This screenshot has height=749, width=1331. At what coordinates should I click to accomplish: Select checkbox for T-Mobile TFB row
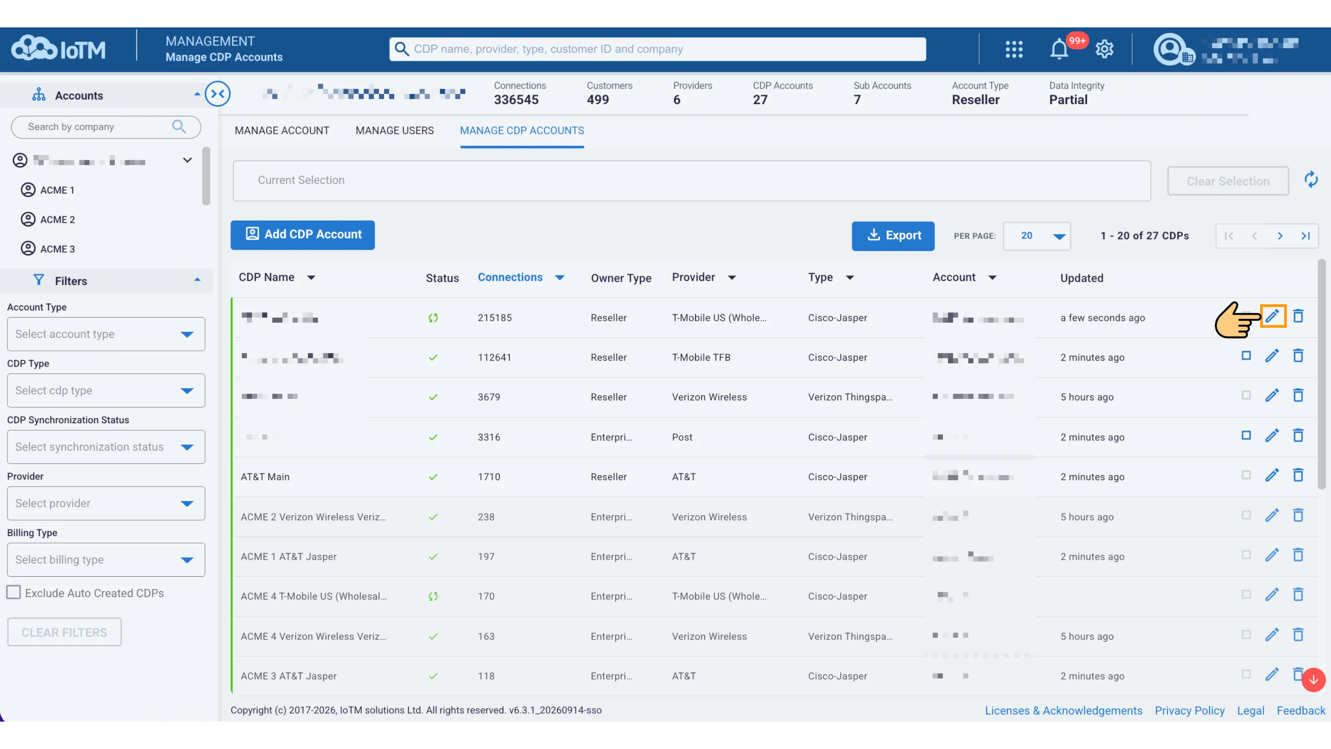[x=1246, y=356]
